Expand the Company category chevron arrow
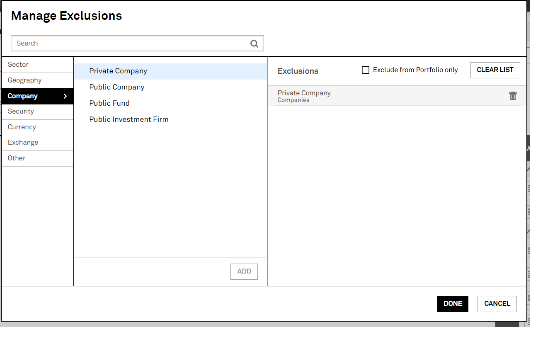 tap(65, 96)
